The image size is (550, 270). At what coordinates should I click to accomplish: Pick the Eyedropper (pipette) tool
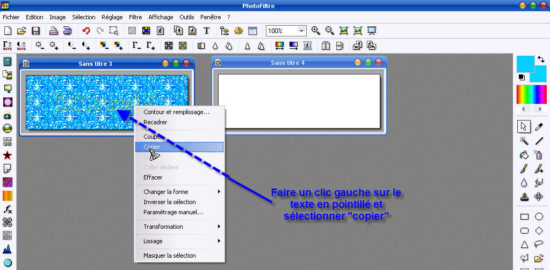pos(539,126)
